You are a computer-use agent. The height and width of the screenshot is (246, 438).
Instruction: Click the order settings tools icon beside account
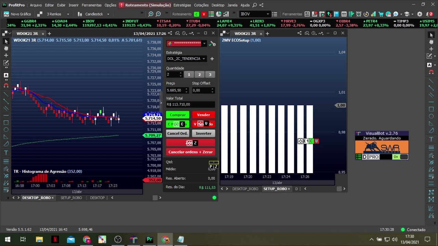coord(212,44)
